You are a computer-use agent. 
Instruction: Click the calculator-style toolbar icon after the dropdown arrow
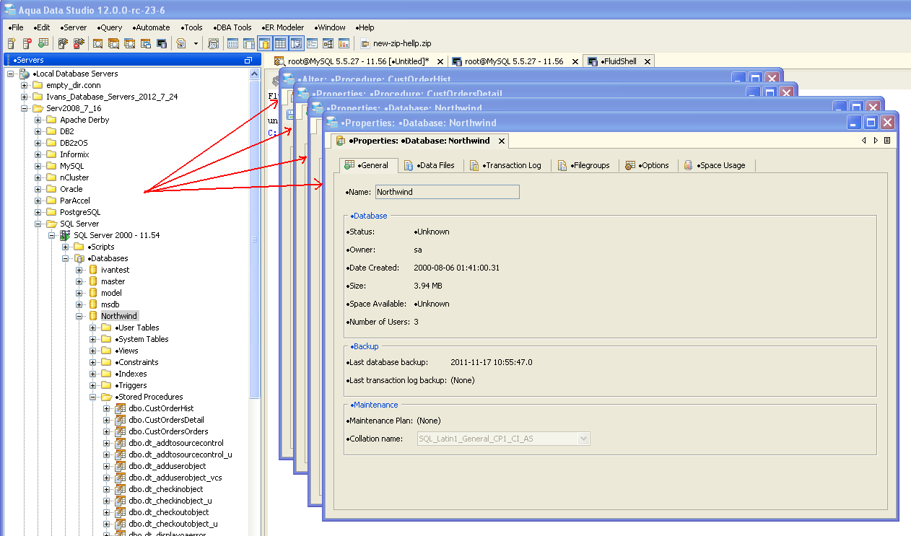click(213, 43)
